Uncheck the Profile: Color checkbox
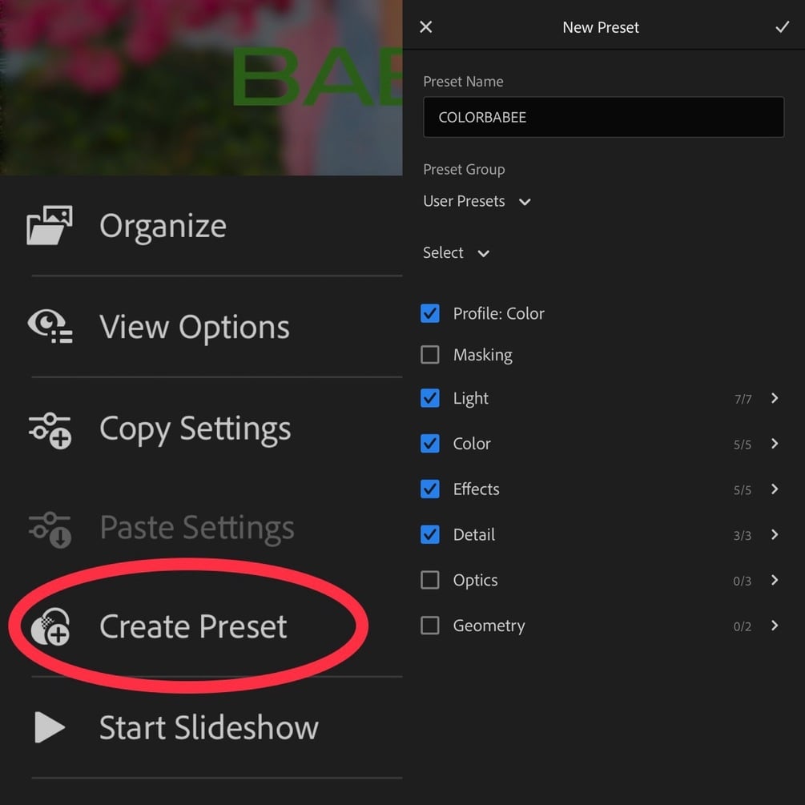Viewport: 805px width, 805px height. (x=430, y=313)
